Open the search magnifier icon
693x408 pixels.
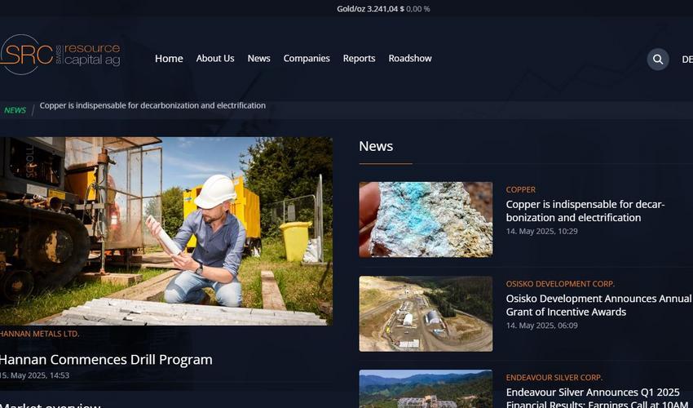(x=658, y=60)
